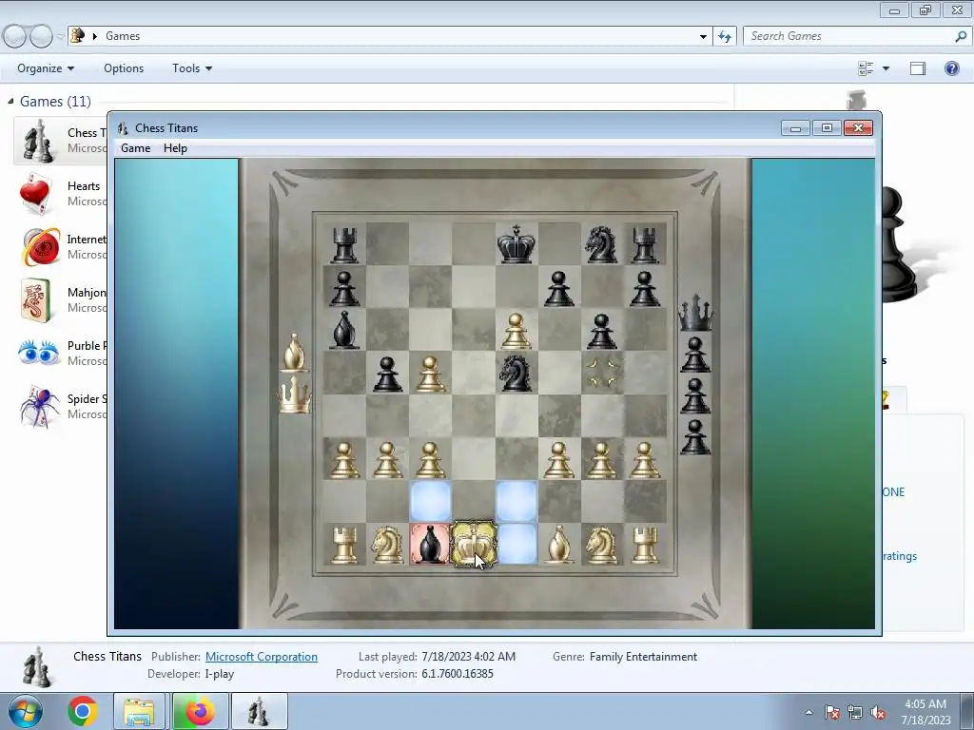Toggle the preview pane

(918, 68)
